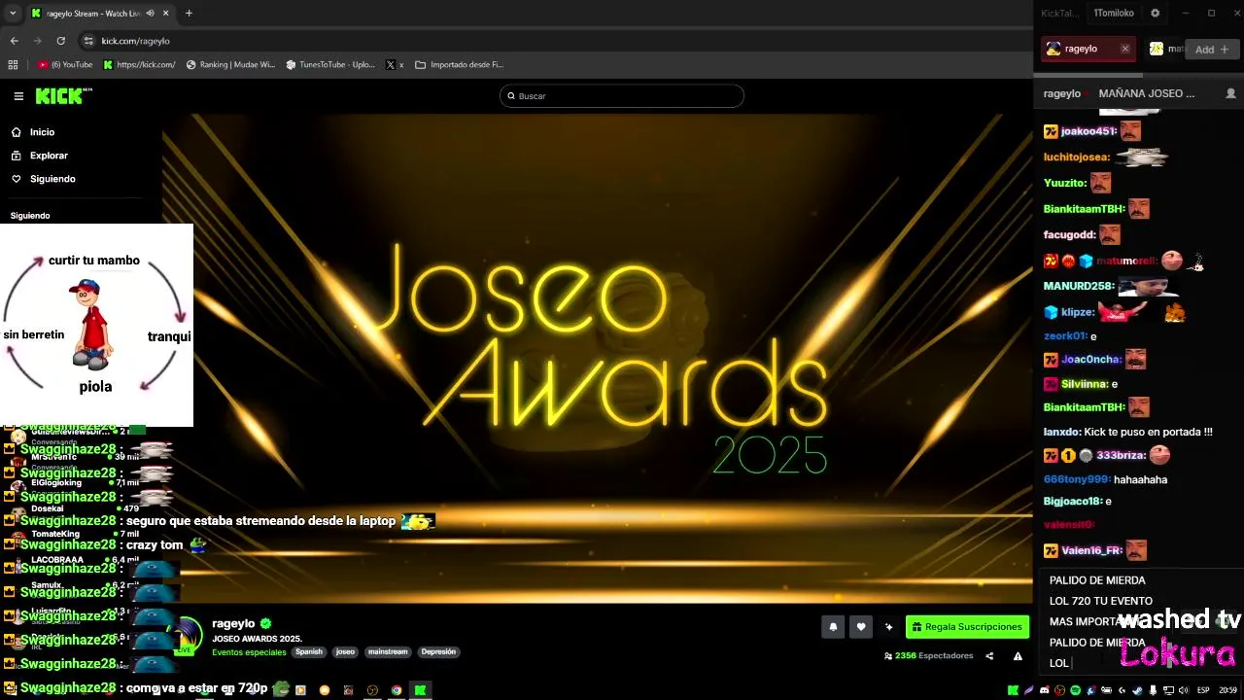Click the rageylo channel name below the video

(233, 623)
